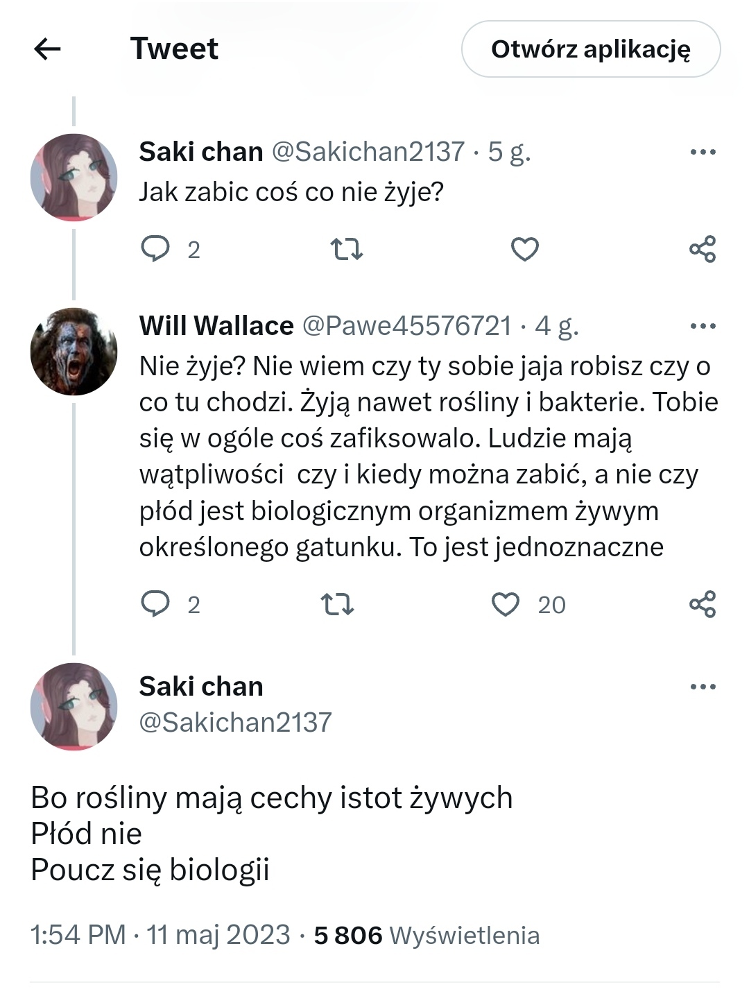Viewport: 749px width, 996px height.
Task: Open more options for Saki chan's first tweet
Action: [x=703, y=152]
